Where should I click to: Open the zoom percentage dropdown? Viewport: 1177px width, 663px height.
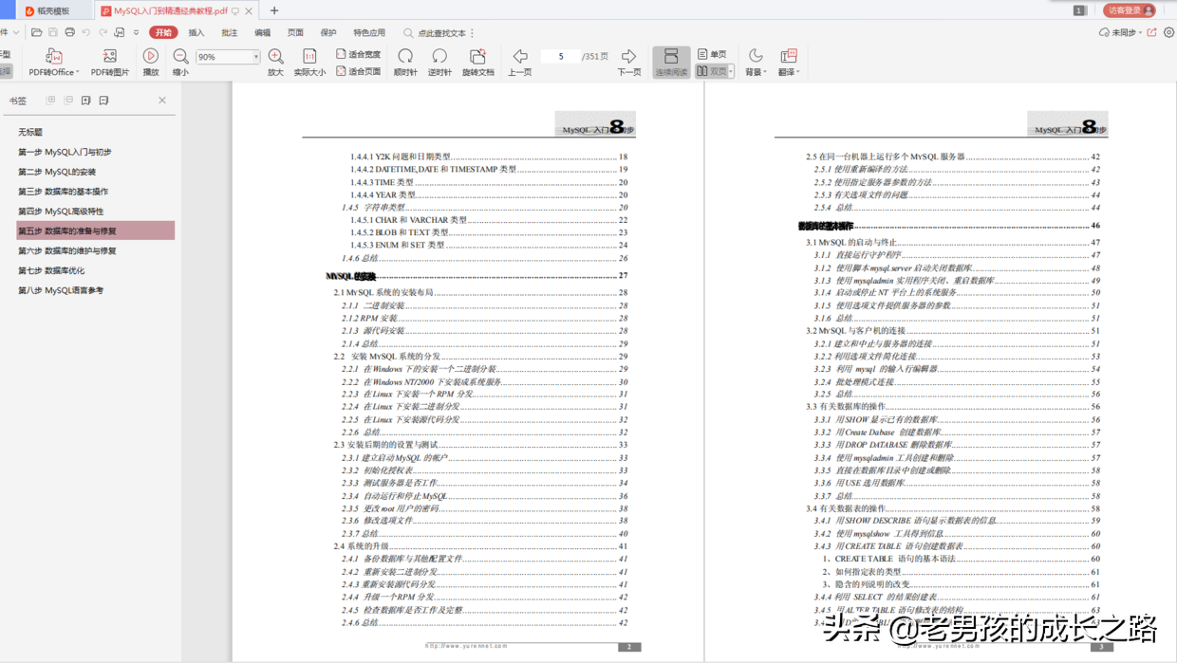[x=255, y=57]
